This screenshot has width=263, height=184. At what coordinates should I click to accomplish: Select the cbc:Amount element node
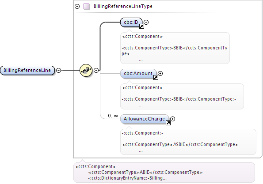click(x=138, y=74)
